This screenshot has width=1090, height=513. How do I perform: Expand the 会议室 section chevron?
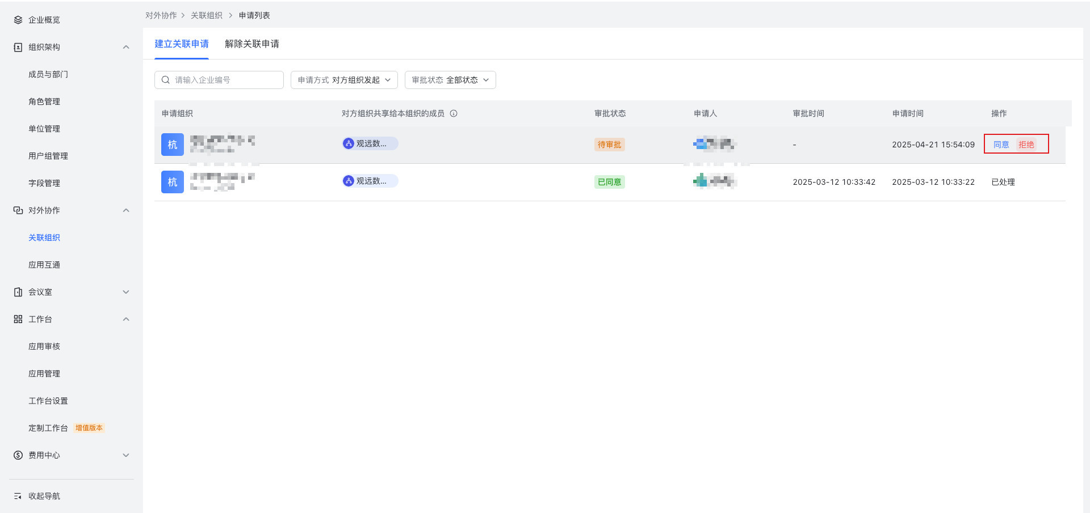(x=126, y=292)
